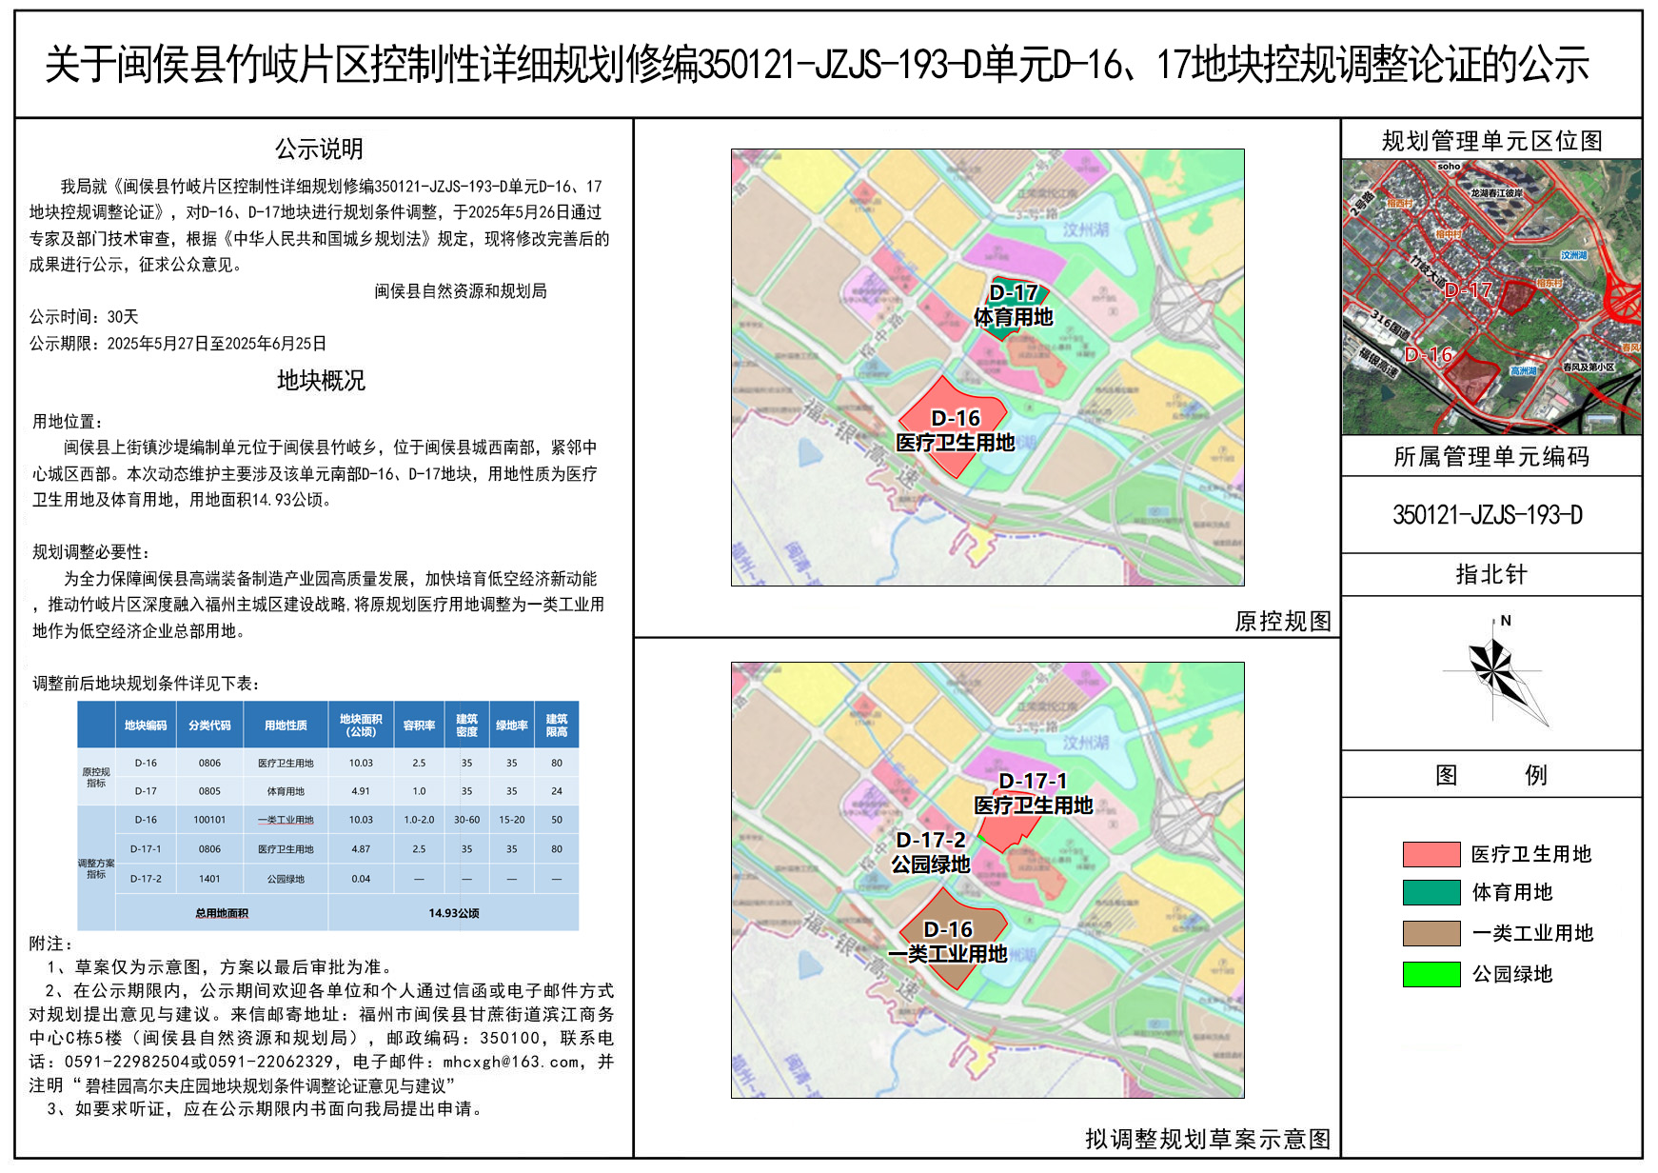Screen dimensions: 1658x1173
Task: Click the D-16 label on the satellite map
Action: click(x=1429, y=355)
